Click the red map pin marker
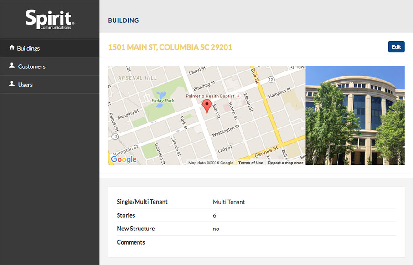 pos(207,107)
